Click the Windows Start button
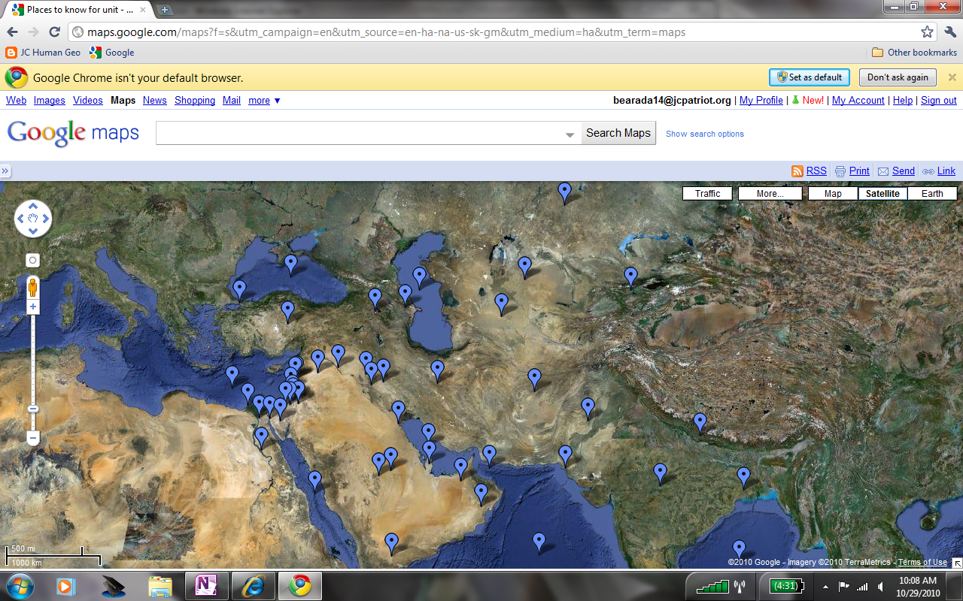963x601 pixels. (x=18, y=585)
